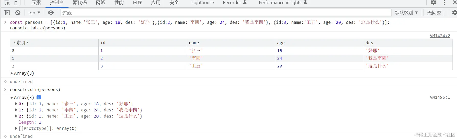Open DevTools settings gear
Screen dimensions: 457x139
433,3
